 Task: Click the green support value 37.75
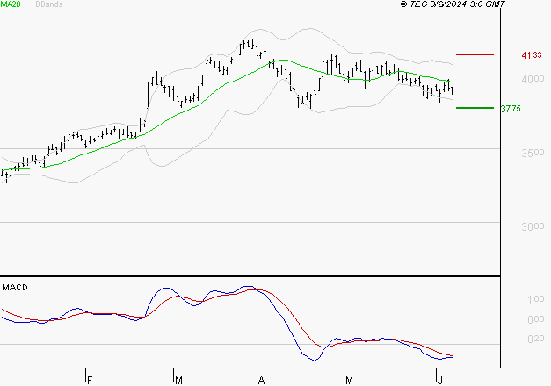point(511,109)
